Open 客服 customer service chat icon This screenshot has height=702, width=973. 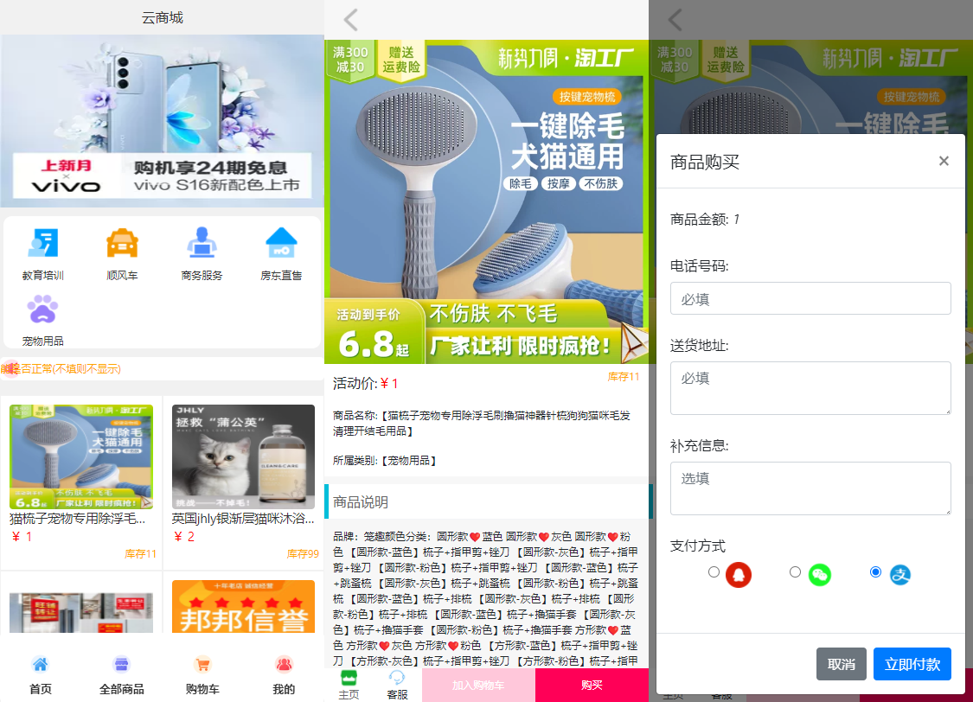(397, 685)
